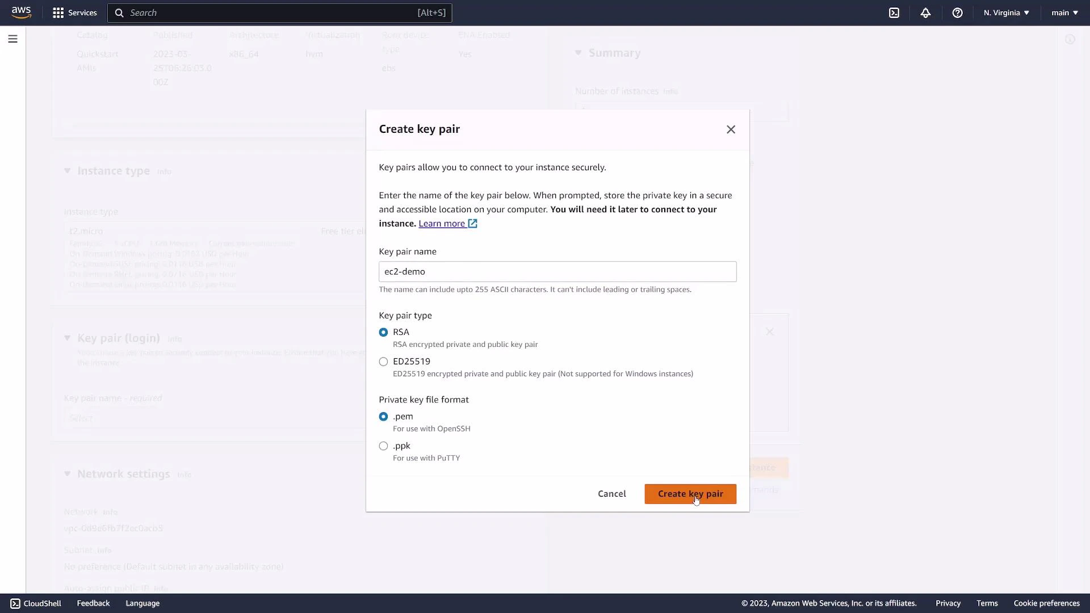Click the help question mark icon
This screenshot has width=1090, height=613.
coord(958,12)
